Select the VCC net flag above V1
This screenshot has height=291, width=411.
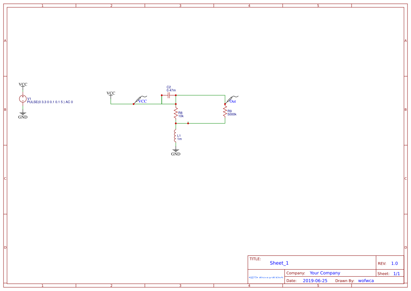point(23,84)
